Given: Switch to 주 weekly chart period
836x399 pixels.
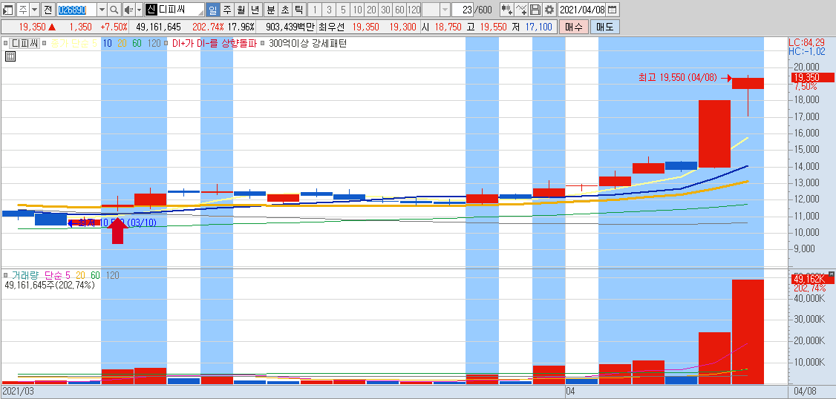Looking at the screenshot, I should click(227, 10).
